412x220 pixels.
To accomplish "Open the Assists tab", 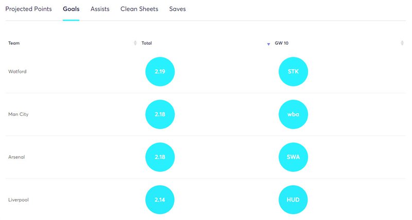I will coord(100,9).
